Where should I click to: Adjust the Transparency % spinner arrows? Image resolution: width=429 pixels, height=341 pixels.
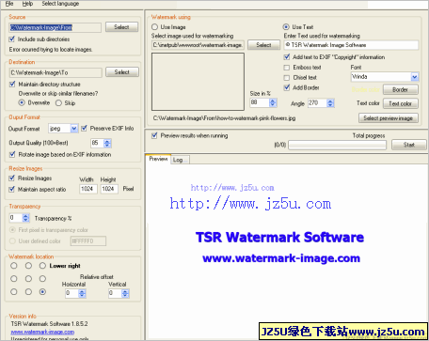[x=26, y=218]
